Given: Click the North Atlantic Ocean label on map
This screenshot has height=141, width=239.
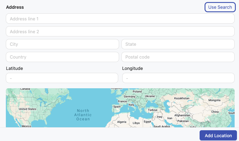Looking at the screenshot, I should [x=83, y=115].
